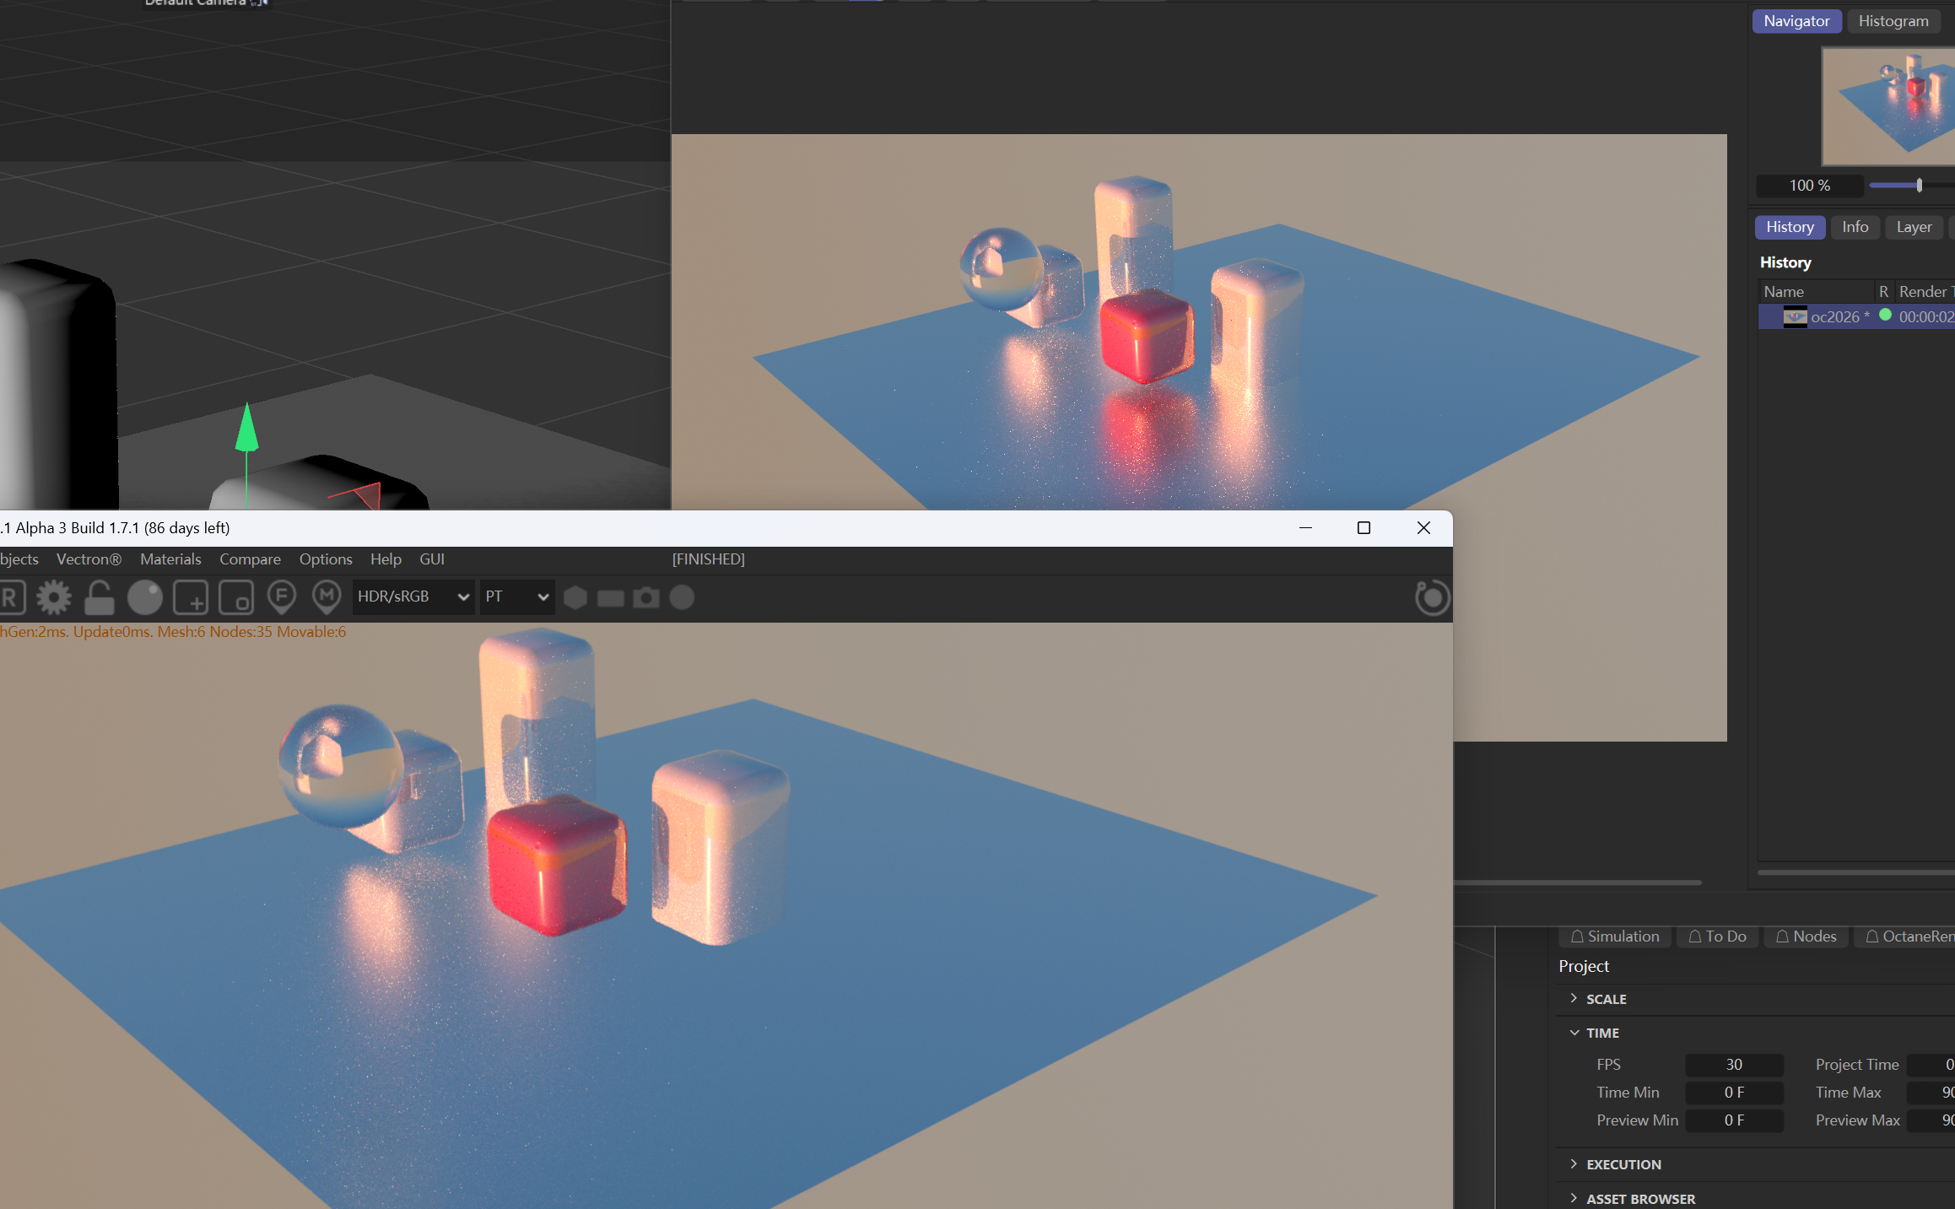
Task: Click the FPS value field
Action: 1733,1064
